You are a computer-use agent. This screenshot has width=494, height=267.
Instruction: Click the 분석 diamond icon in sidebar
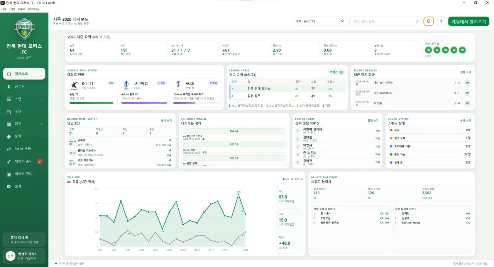click(x=9, y=136)
